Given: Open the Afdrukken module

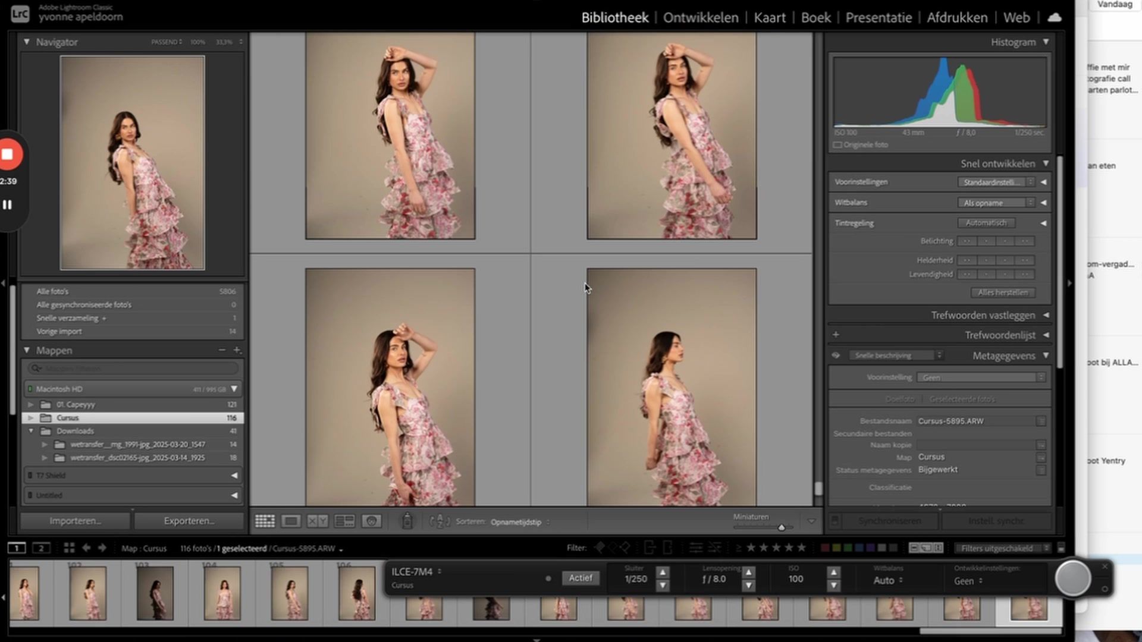Looking at the screenshot, I should pos(957,18).
